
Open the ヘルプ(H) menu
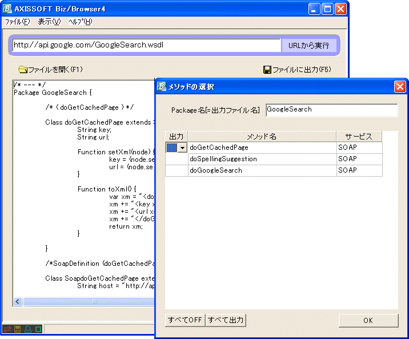click(80, 22)
